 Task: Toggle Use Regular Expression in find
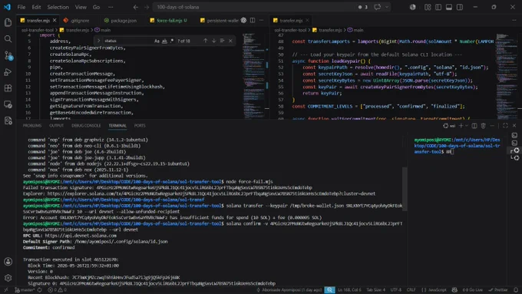click(x=172, y=41)
